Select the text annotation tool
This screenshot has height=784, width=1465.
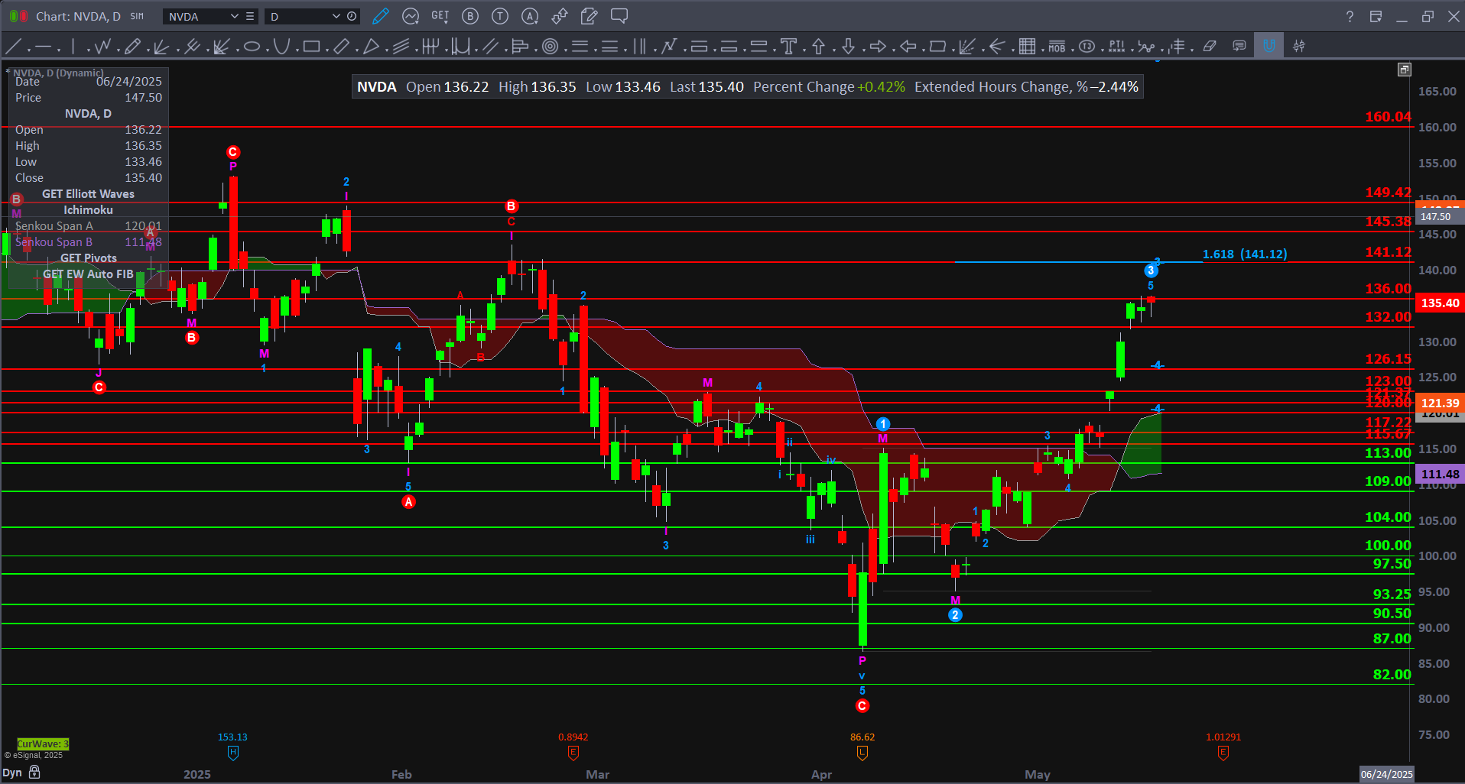tap(788, 47)
